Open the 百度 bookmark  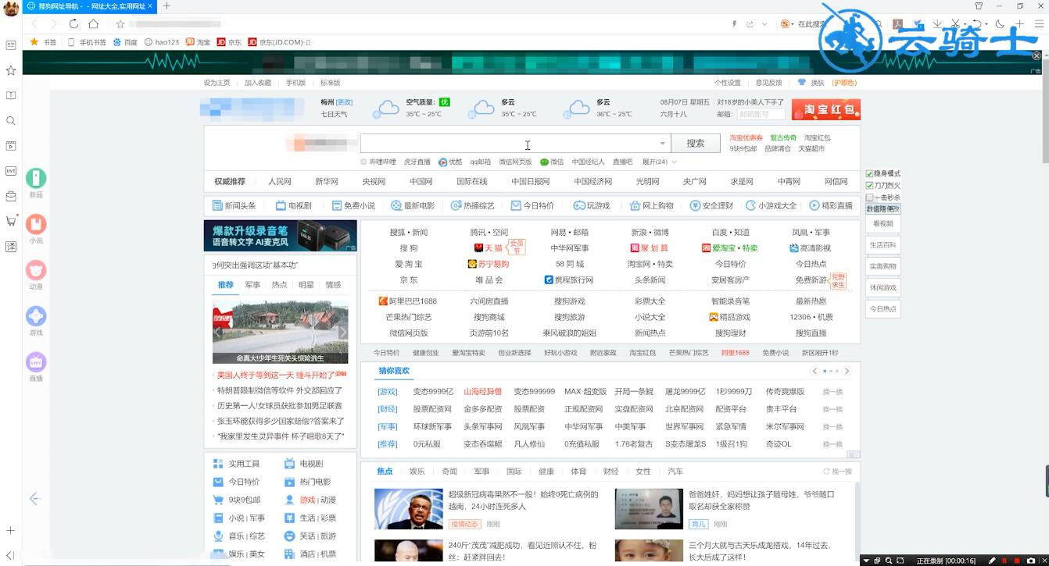click(x=125, y=42)
